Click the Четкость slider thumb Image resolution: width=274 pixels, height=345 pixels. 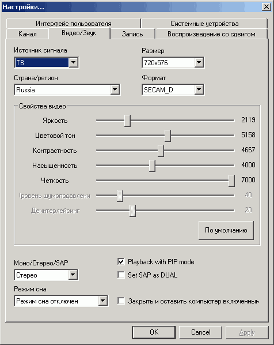point(231,181)
